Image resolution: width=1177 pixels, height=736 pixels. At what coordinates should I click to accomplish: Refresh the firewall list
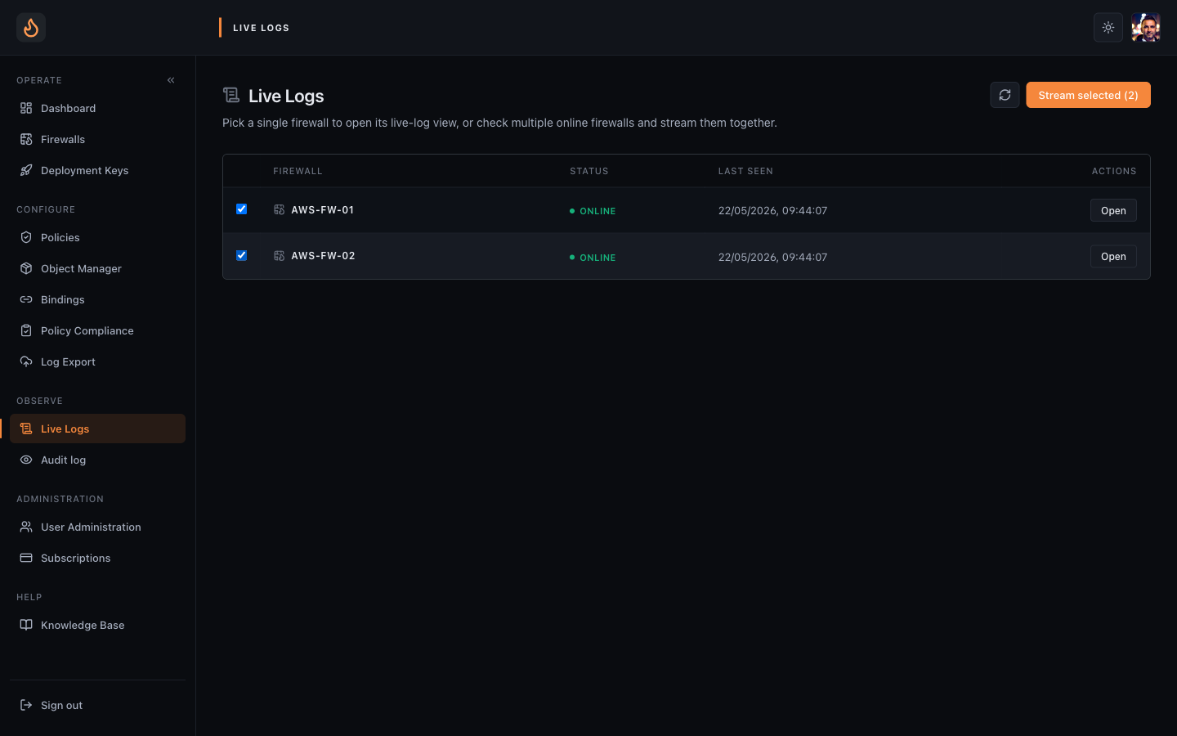coord(1005,95)
